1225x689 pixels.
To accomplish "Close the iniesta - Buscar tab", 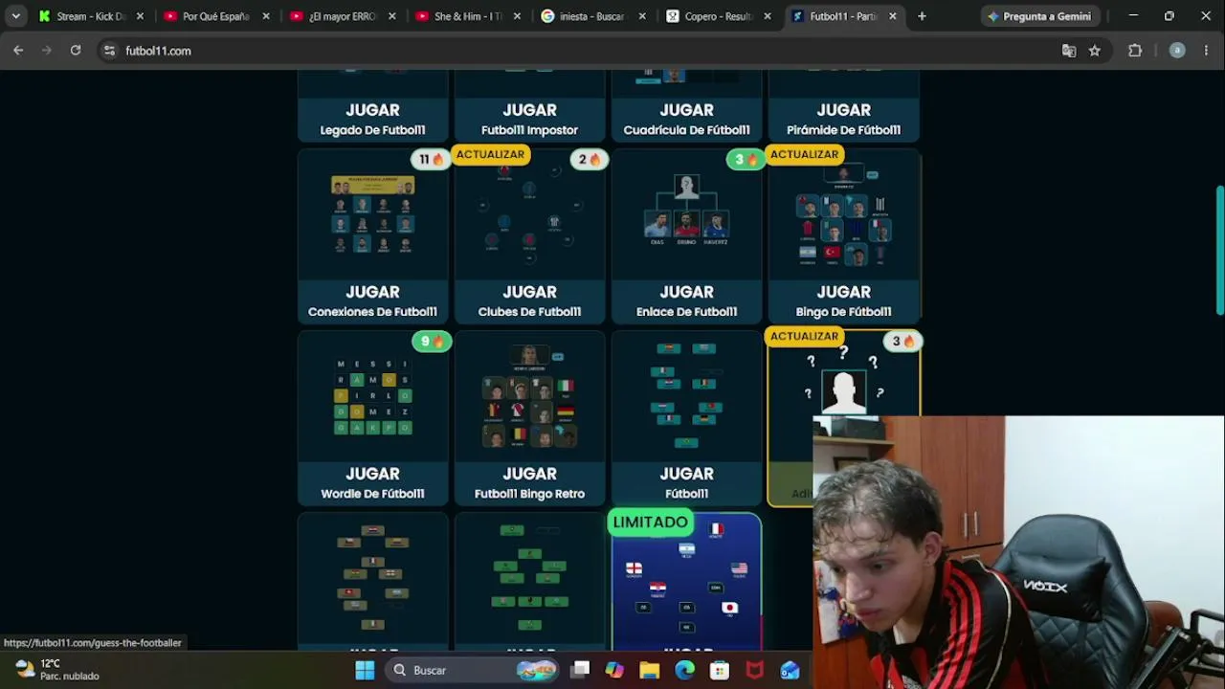I will pos(642,16).
